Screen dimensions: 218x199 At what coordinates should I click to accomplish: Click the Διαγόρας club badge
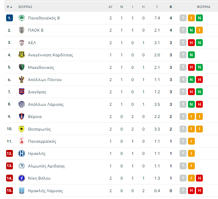[x=22, y=92]
